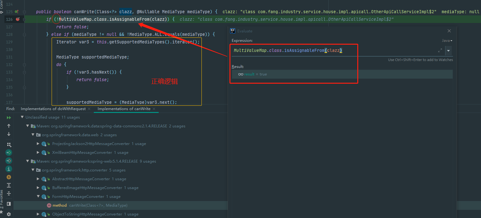Screen dimensions: 481x218
Task: Click the XmlBeamHttpMessageConverter class icon
Action: pyautogui.click(x=44, y=153)
